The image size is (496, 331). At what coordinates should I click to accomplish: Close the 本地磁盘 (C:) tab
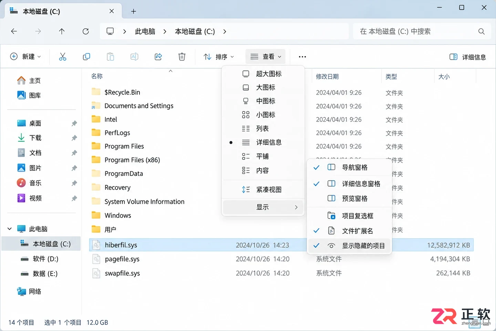click(x=112, y=11)
